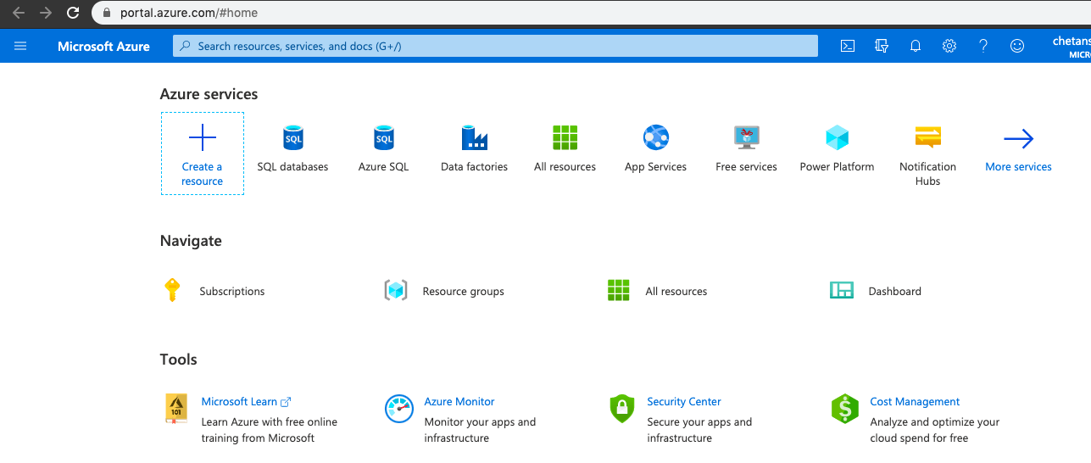Open Data factories service icon
The image size is (1091, 463).
tap(475, 137)
